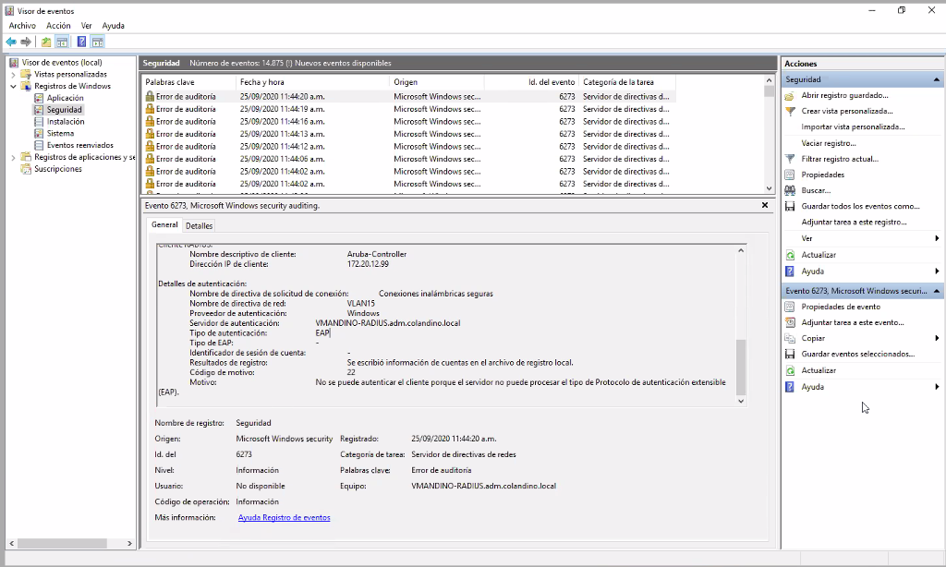Click the Registros de Windows folder icon
The width and height of the screenshot is (946, 567).
tap(26, 86)
